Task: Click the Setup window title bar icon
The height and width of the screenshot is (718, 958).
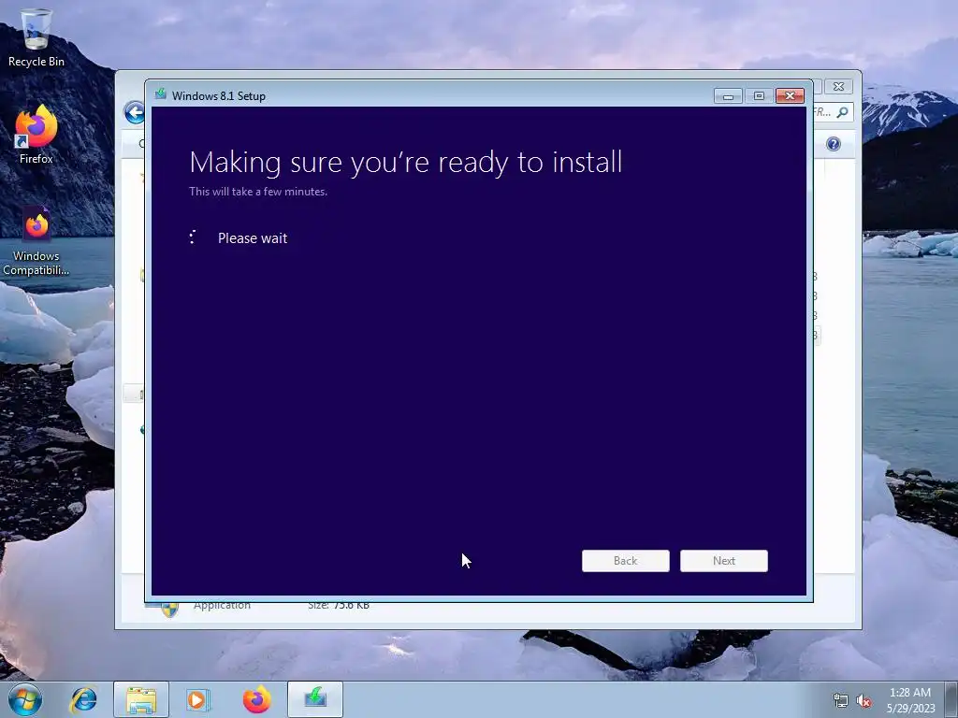Action: 161,94
